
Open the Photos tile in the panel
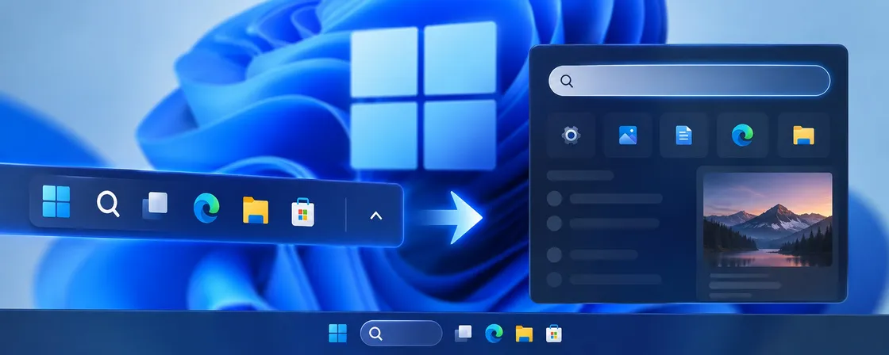tap(628, 135)
